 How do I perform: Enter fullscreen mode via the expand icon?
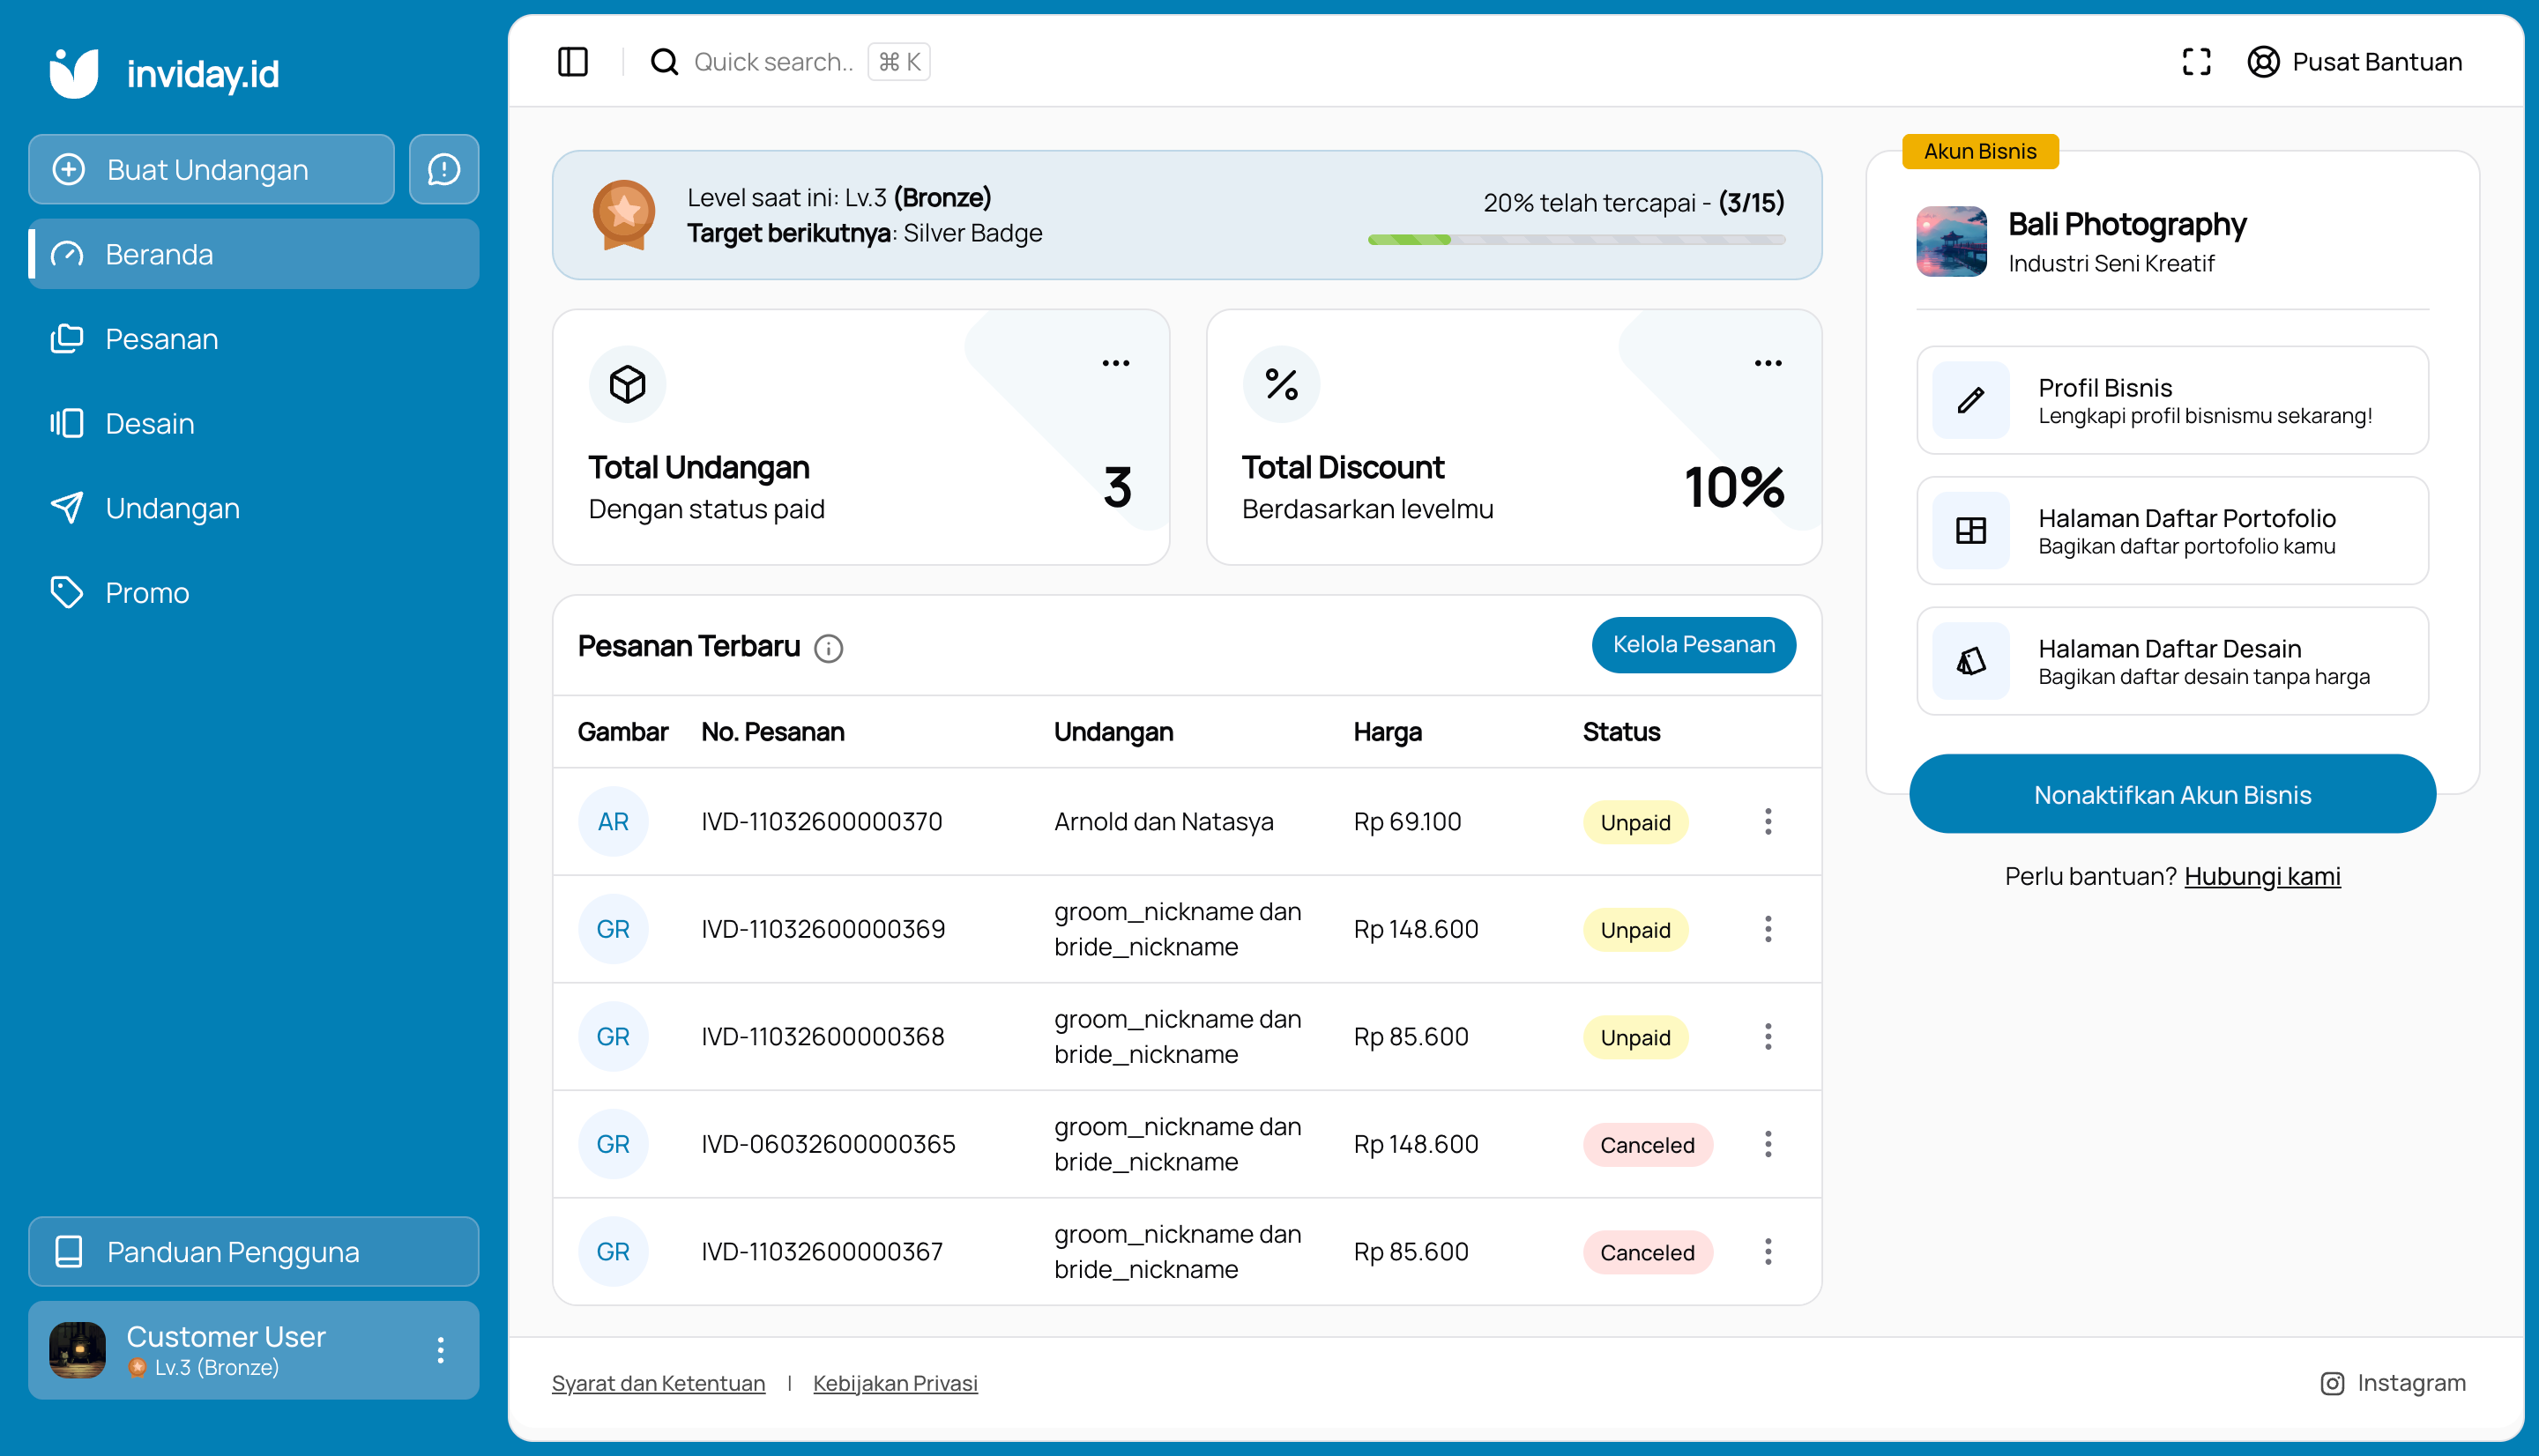click(2196, 62)
